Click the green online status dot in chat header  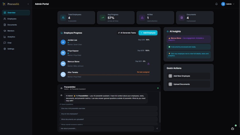tap(158, 88)
